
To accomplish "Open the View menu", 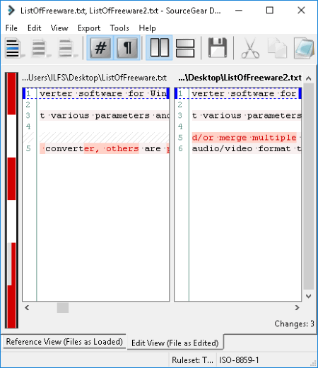I will click(59, 28).
